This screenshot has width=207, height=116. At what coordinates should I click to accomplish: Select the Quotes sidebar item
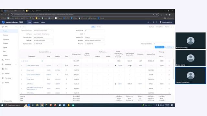coord(9,47)
